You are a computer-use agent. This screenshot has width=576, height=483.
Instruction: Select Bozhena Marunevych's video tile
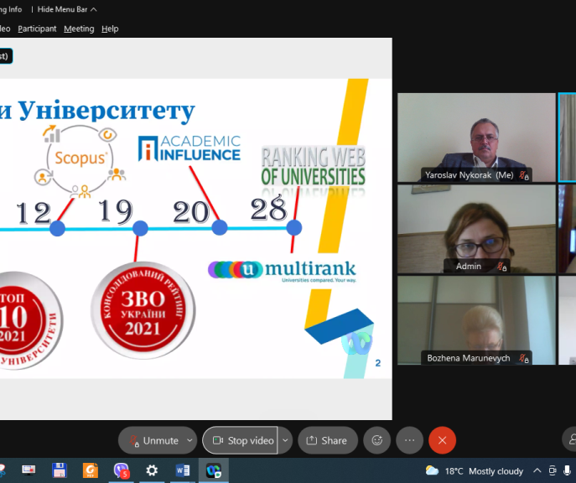coord(475,319)
